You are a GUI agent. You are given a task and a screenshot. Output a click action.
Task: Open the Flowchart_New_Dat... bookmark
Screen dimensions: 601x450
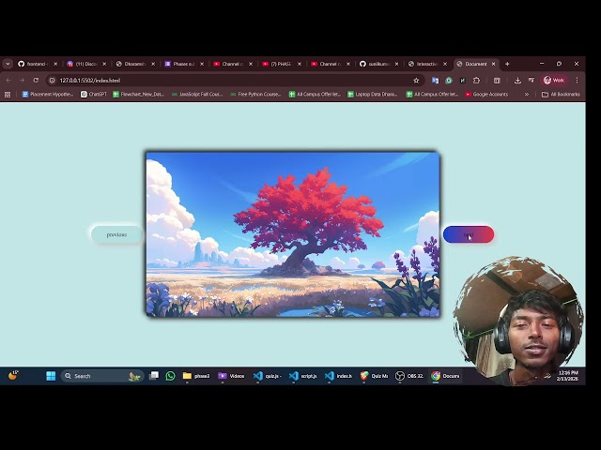(x=139, y=94)
